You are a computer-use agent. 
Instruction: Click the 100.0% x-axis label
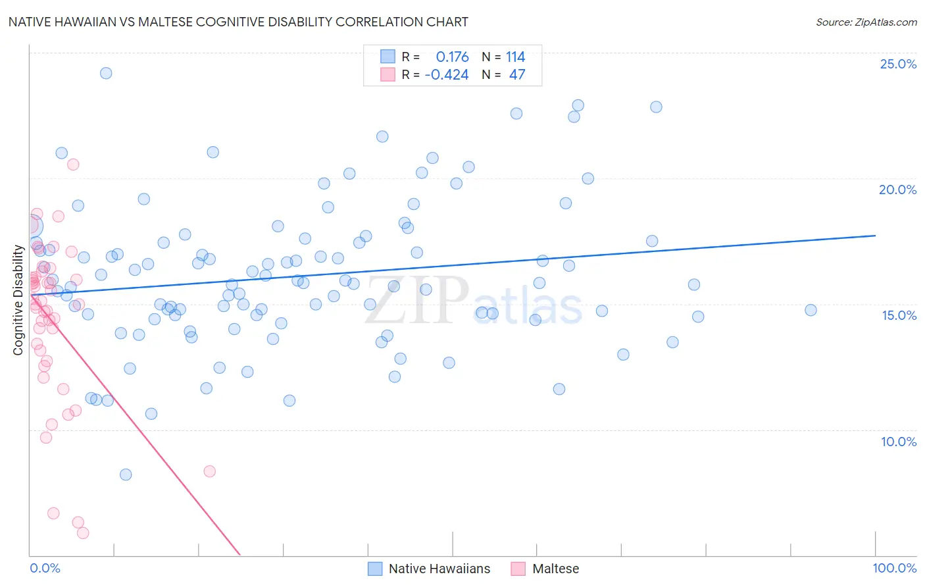pyautogui.click(x=895, y=568)
